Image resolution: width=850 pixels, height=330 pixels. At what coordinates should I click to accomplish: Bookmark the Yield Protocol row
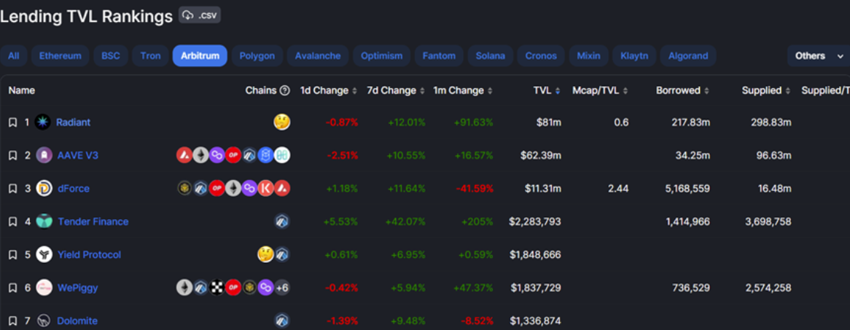coord(13,255)
